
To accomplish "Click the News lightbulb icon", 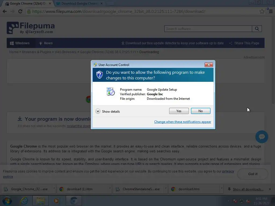I will pyautogui.click(x=41, y=43).
